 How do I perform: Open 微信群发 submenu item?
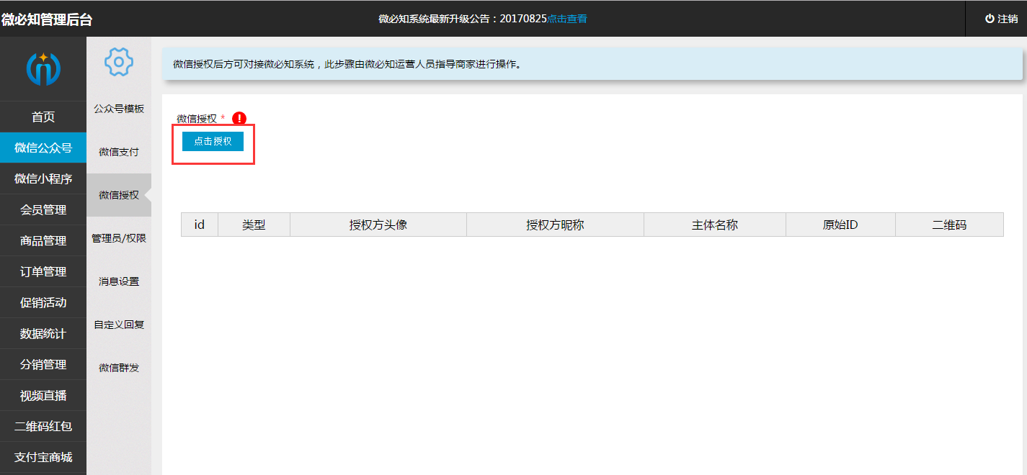pyautogui.click(x=119, y=368)
